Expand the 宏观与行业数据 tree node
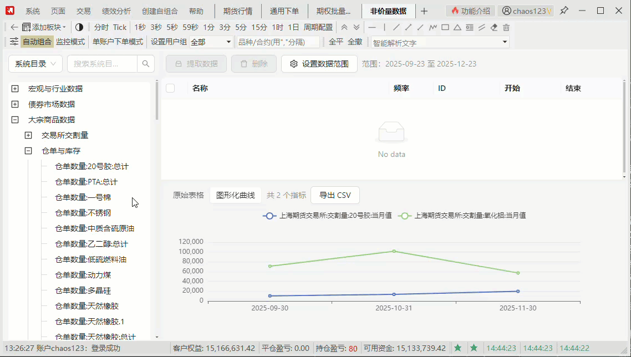631x357 pixels. pyautogui.click(x=15, y=89)
